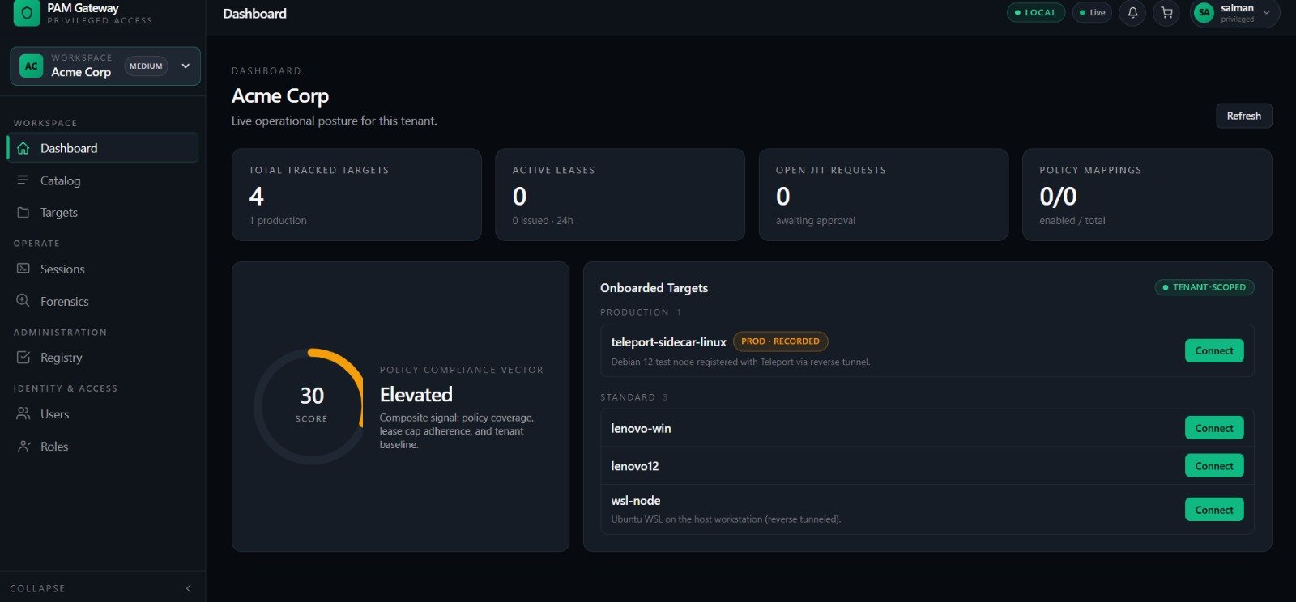Click the MEDIUM workspace badge
The width and height of the screenshot is (1296, 602).
coord(146,66)
